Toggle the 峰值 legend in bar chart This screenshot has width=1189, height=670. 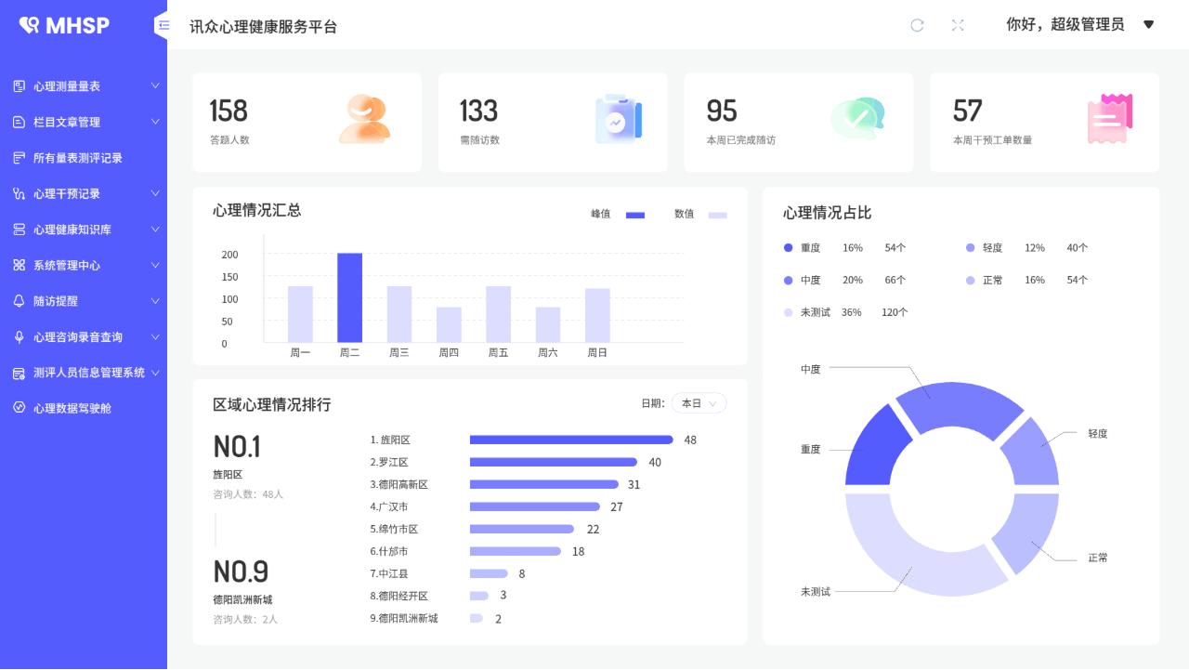(618, 214)
